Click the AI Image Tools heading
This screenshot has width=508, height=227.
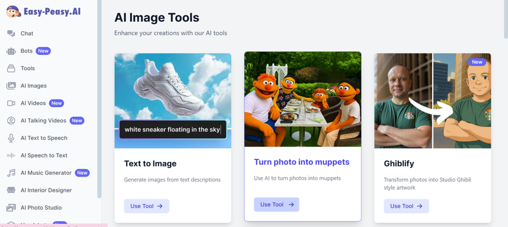[157, 18]
